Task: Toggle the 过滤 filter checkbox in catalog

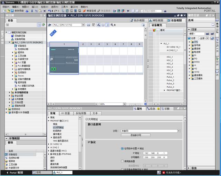Action: [189, 38]
